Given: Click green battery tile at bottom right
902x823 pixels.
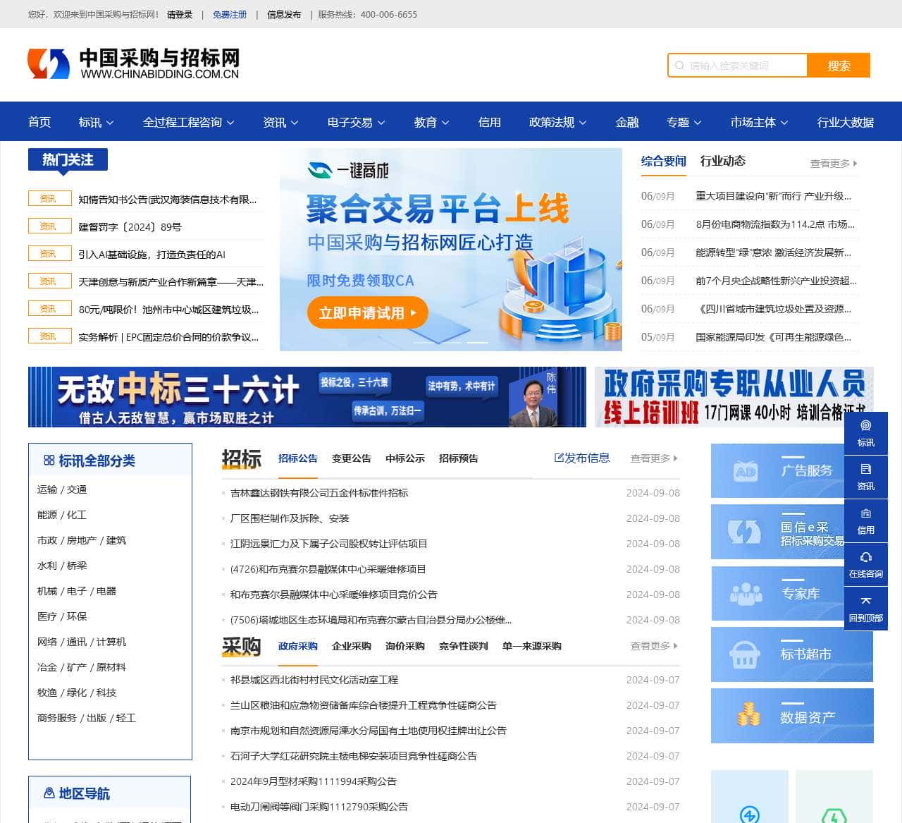Looking at the screenshot, I should tap(834, 797).
